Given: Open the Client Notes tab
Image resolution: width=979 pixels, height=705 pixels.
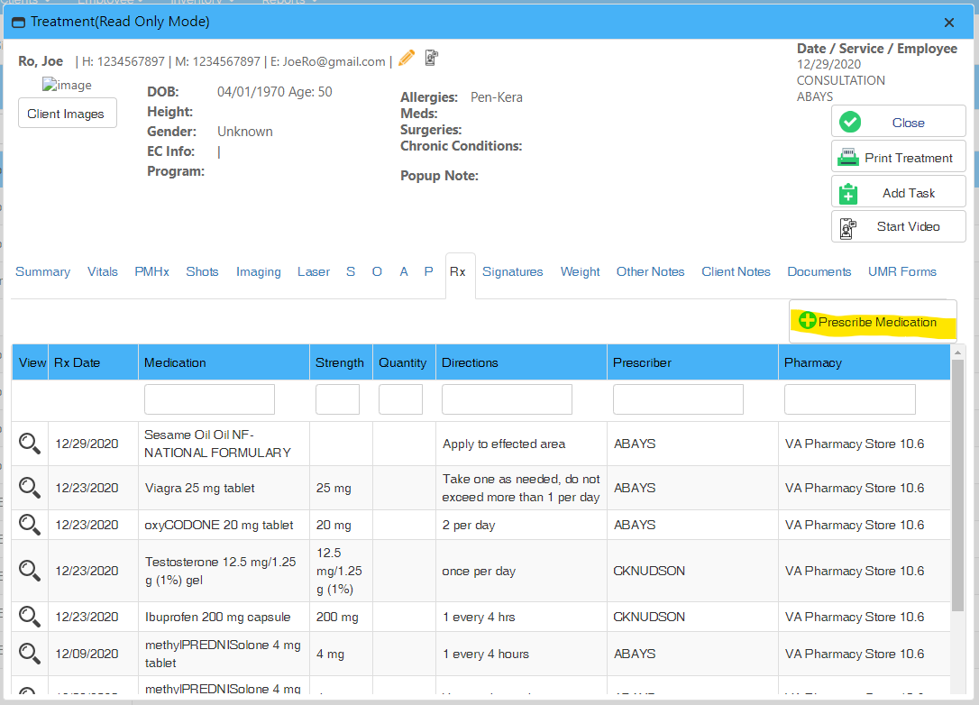Looking at the screenshot, I should tap(737, 271).
